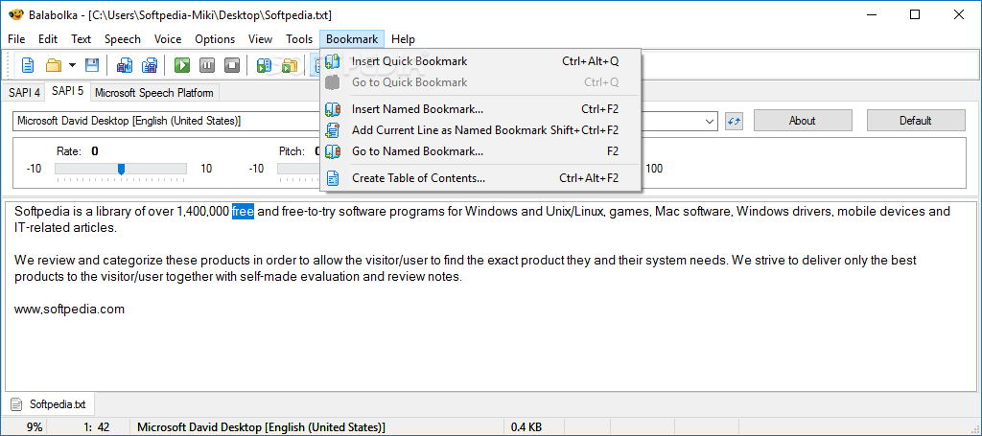
Task: Open the Microsoft David Desktop voice combo box
Action: (x=365, y=121)
